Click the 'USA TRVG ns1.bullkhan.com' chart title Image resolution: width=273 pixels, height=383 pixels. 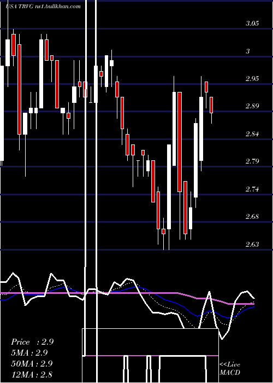tap(43, 7)
